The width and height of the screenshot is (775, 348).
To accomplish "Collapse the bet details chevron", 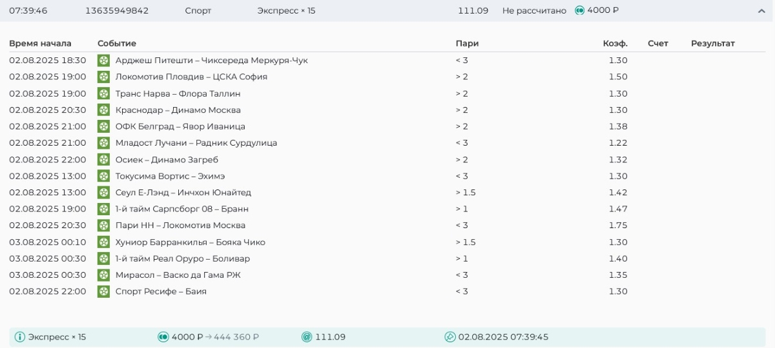I will [761, 11].
